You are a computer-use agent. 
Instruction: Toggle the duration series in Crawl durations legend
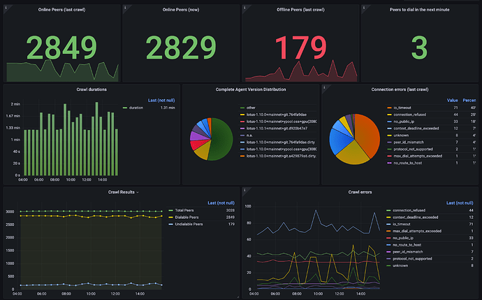136,108
